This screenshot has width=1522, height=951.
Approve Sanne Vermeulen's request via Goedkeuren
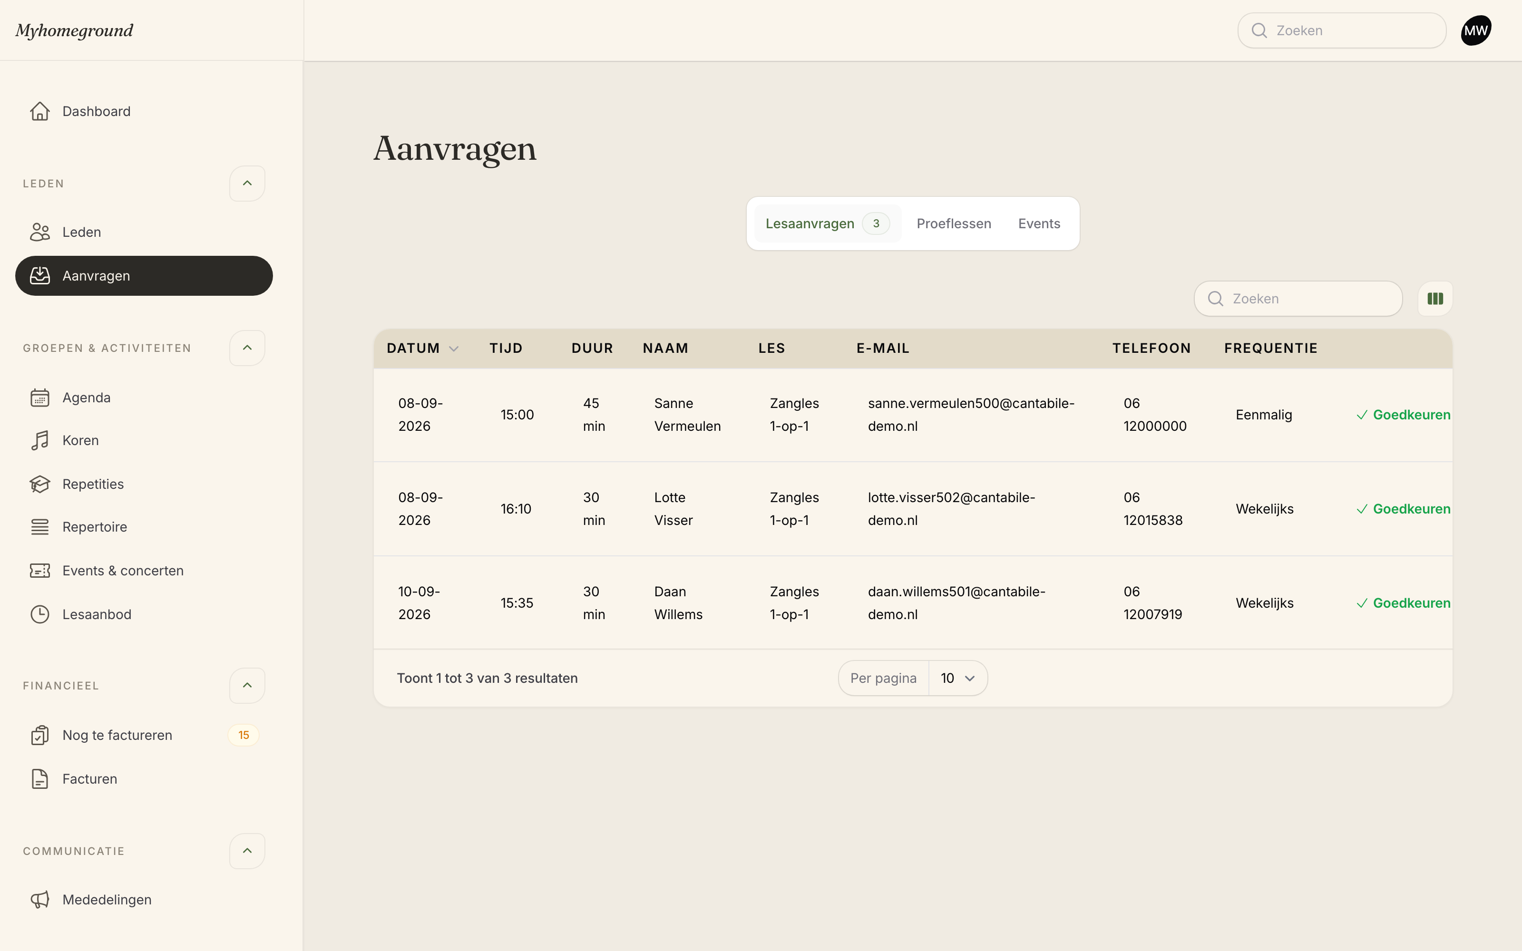[1403, 415]
